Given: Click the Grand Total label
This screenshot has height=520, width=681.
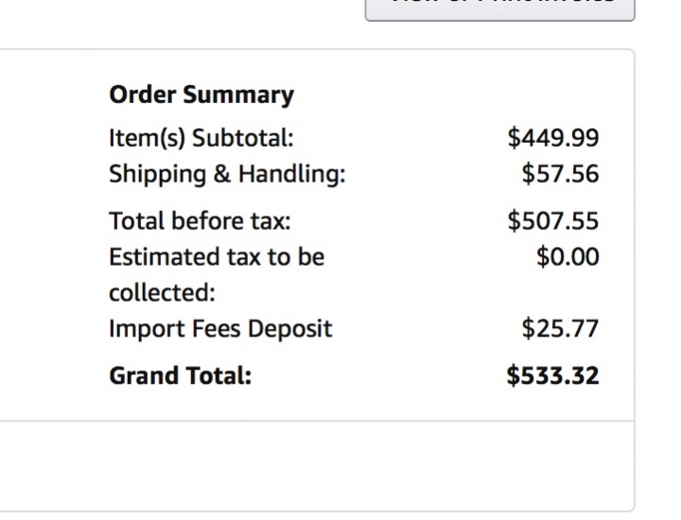Looking at the screenshot, I should 181,375.
